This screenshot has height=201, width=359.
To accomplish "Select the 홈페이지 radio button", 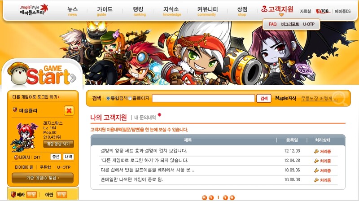I will (130, 98).
